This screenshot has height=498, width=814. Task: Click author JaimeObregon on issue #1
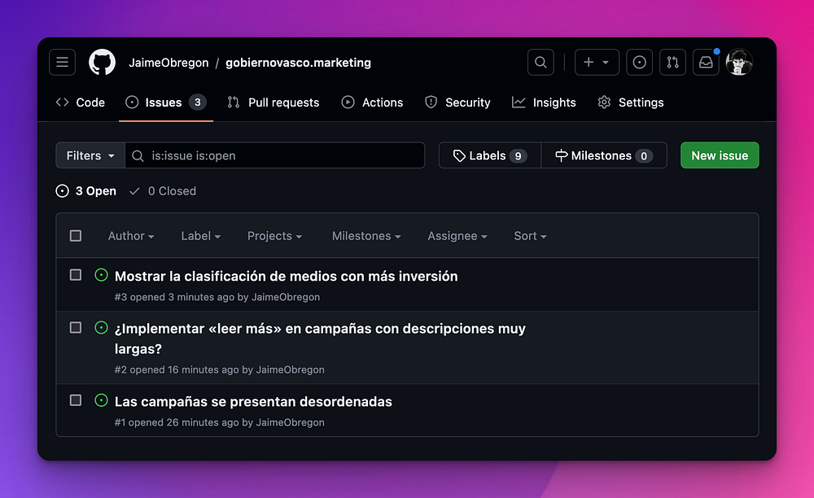pyautogui.click(x=291, y=423)
